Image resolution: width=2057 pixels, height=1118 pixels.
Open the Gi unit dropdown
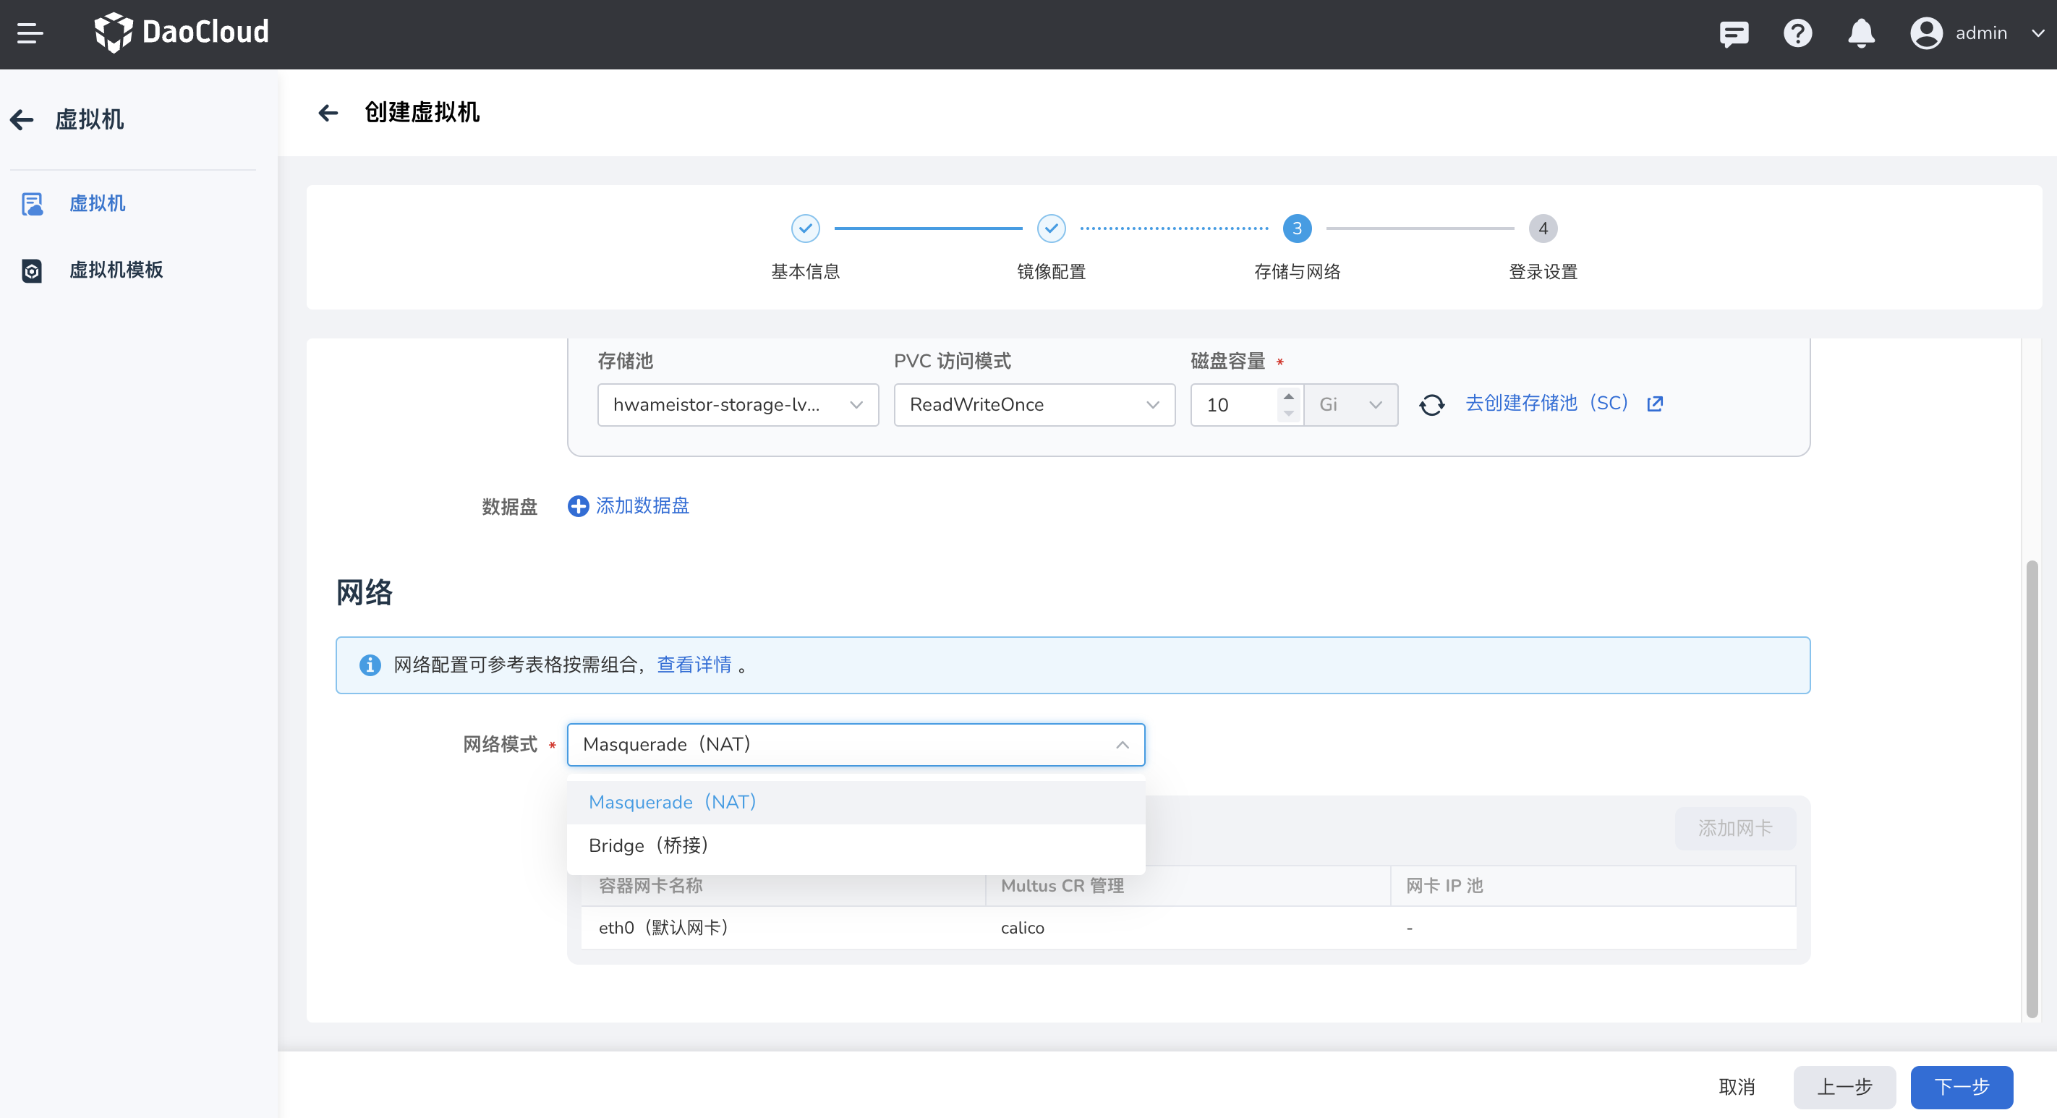[x=1350, y=405]
